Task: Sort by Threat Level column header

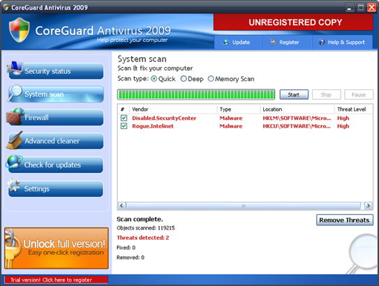Action: point(354,110)
